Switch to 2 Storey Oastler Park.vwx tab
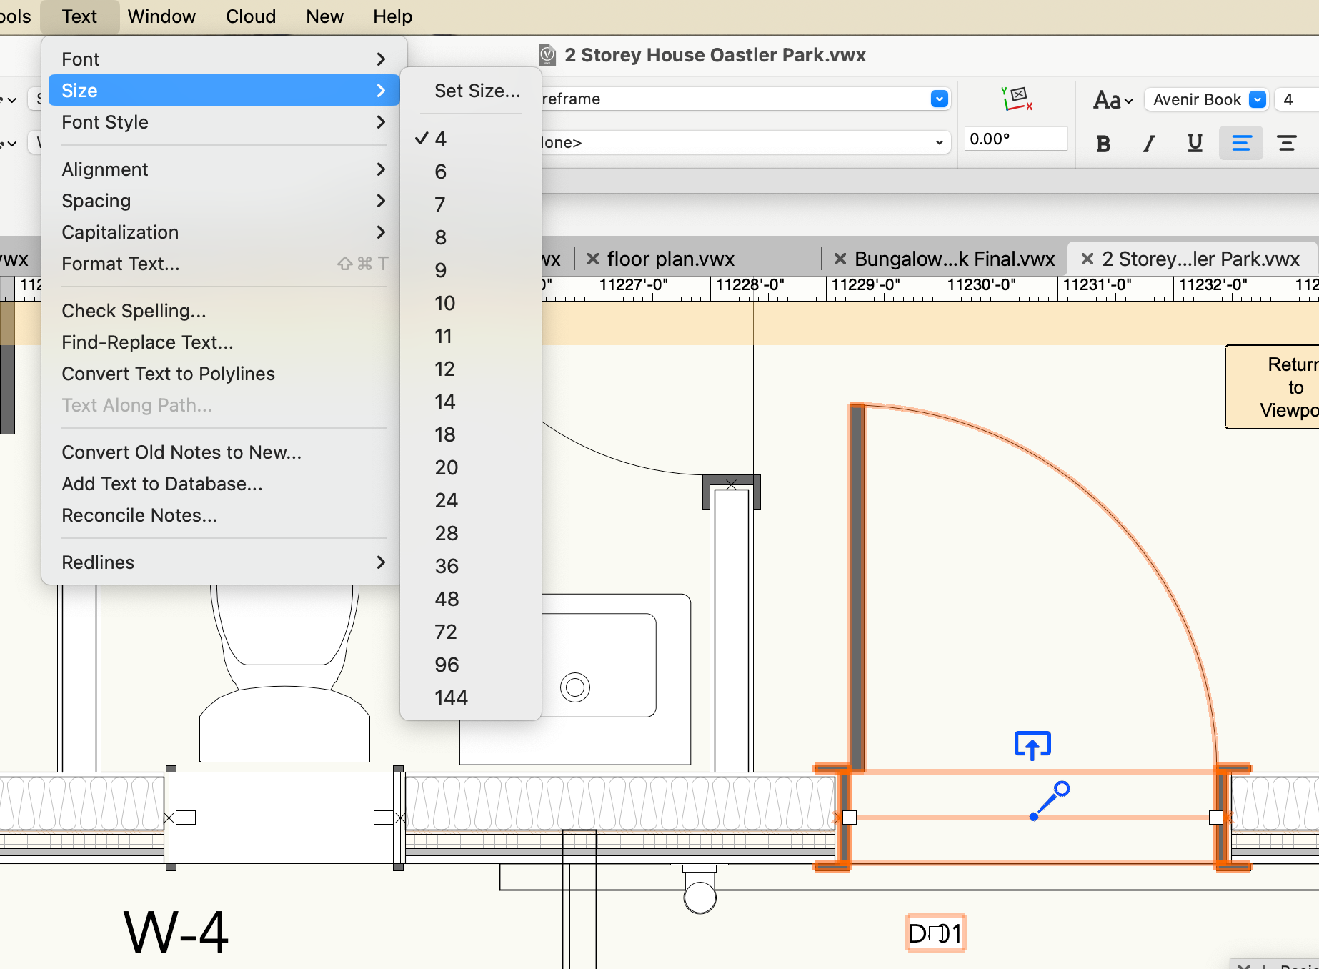The height and width of the screenshot is (969, 1319). 1200,259
